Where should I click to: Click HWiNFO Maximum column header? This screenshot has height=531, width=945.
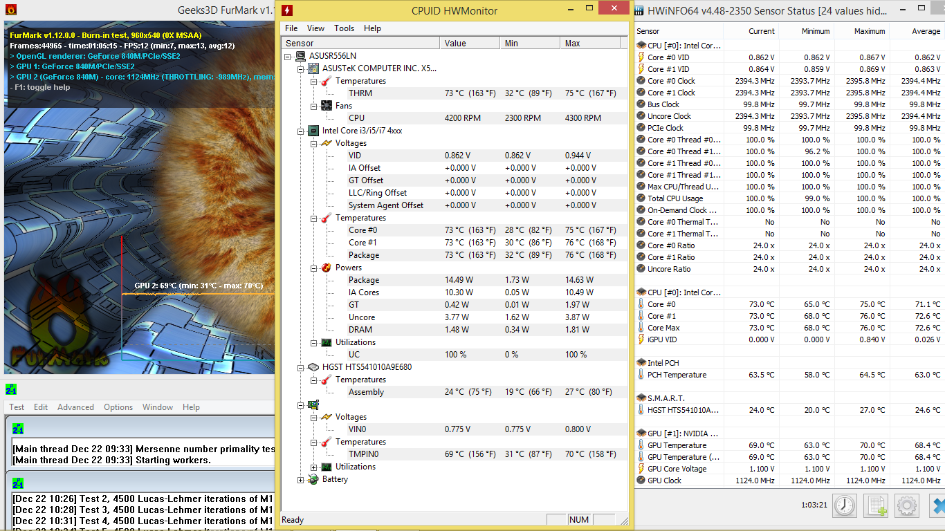pos(861,31)
